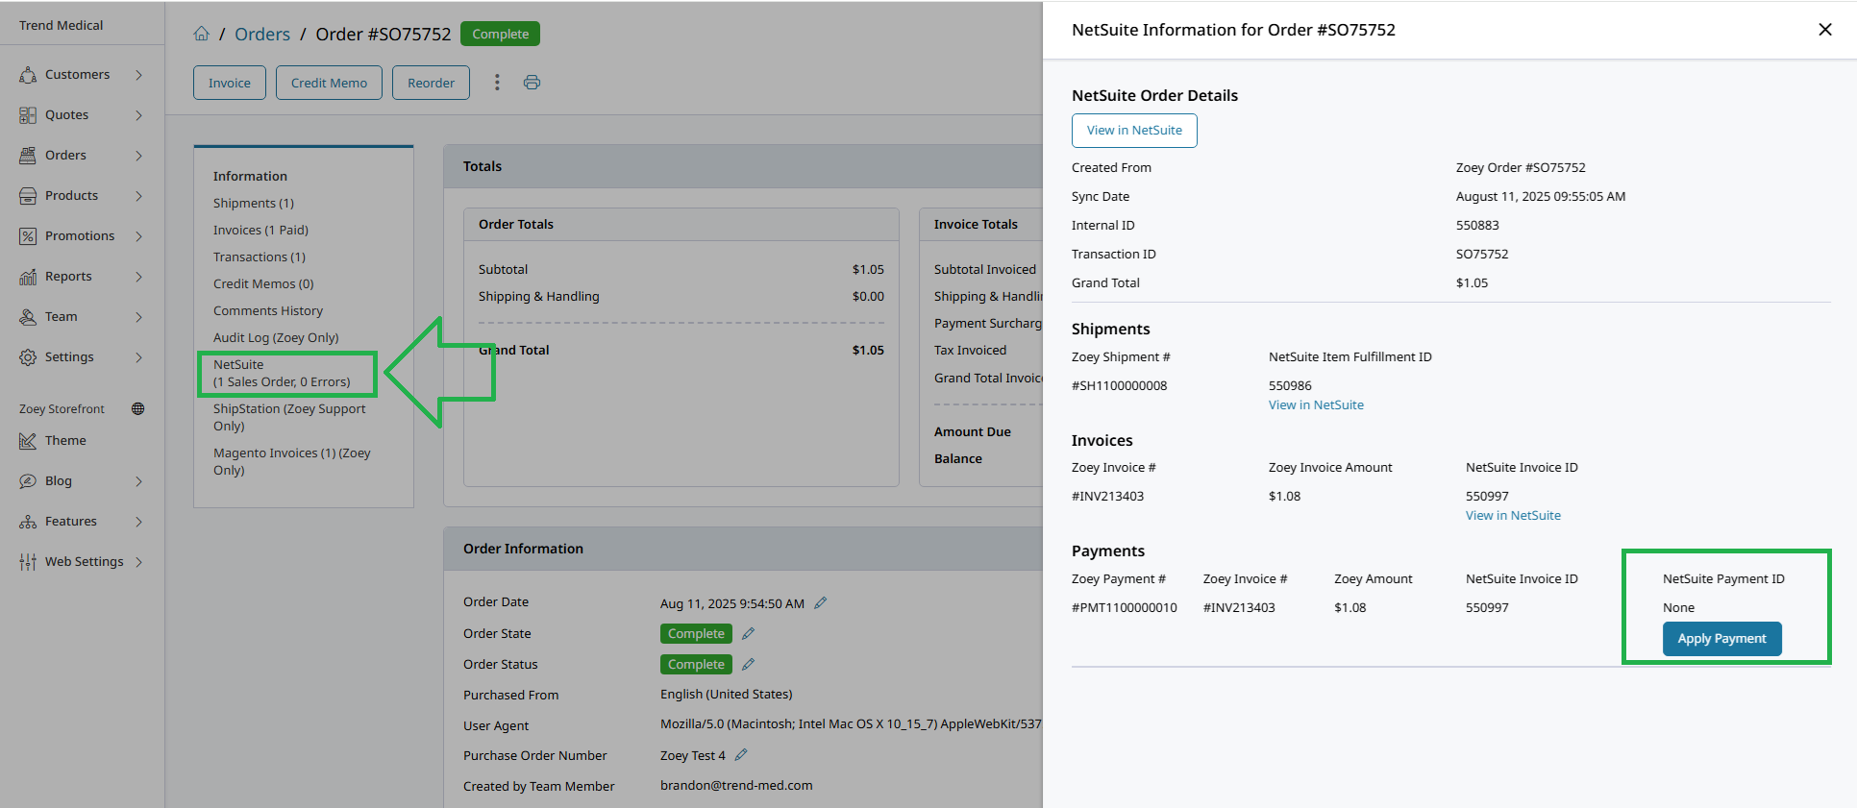Expand the Products menu chevron
This screenshot has width=1857, height=808.
click(x=139, y=196)
